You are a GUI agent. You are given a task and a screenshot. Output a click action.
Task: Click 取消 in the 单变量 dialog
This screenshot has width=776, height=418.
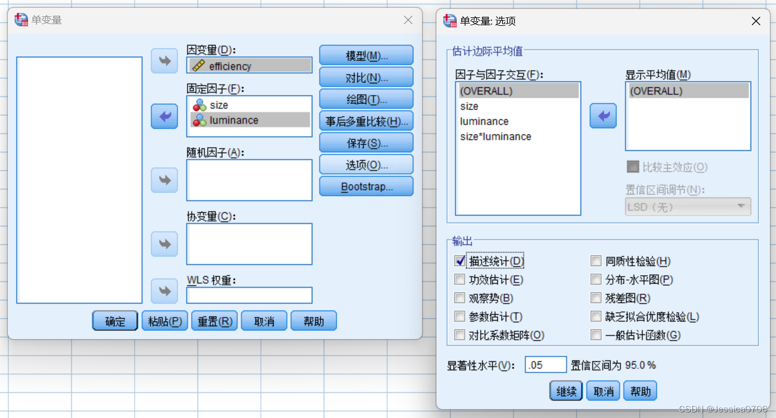[x=264, y=321]
